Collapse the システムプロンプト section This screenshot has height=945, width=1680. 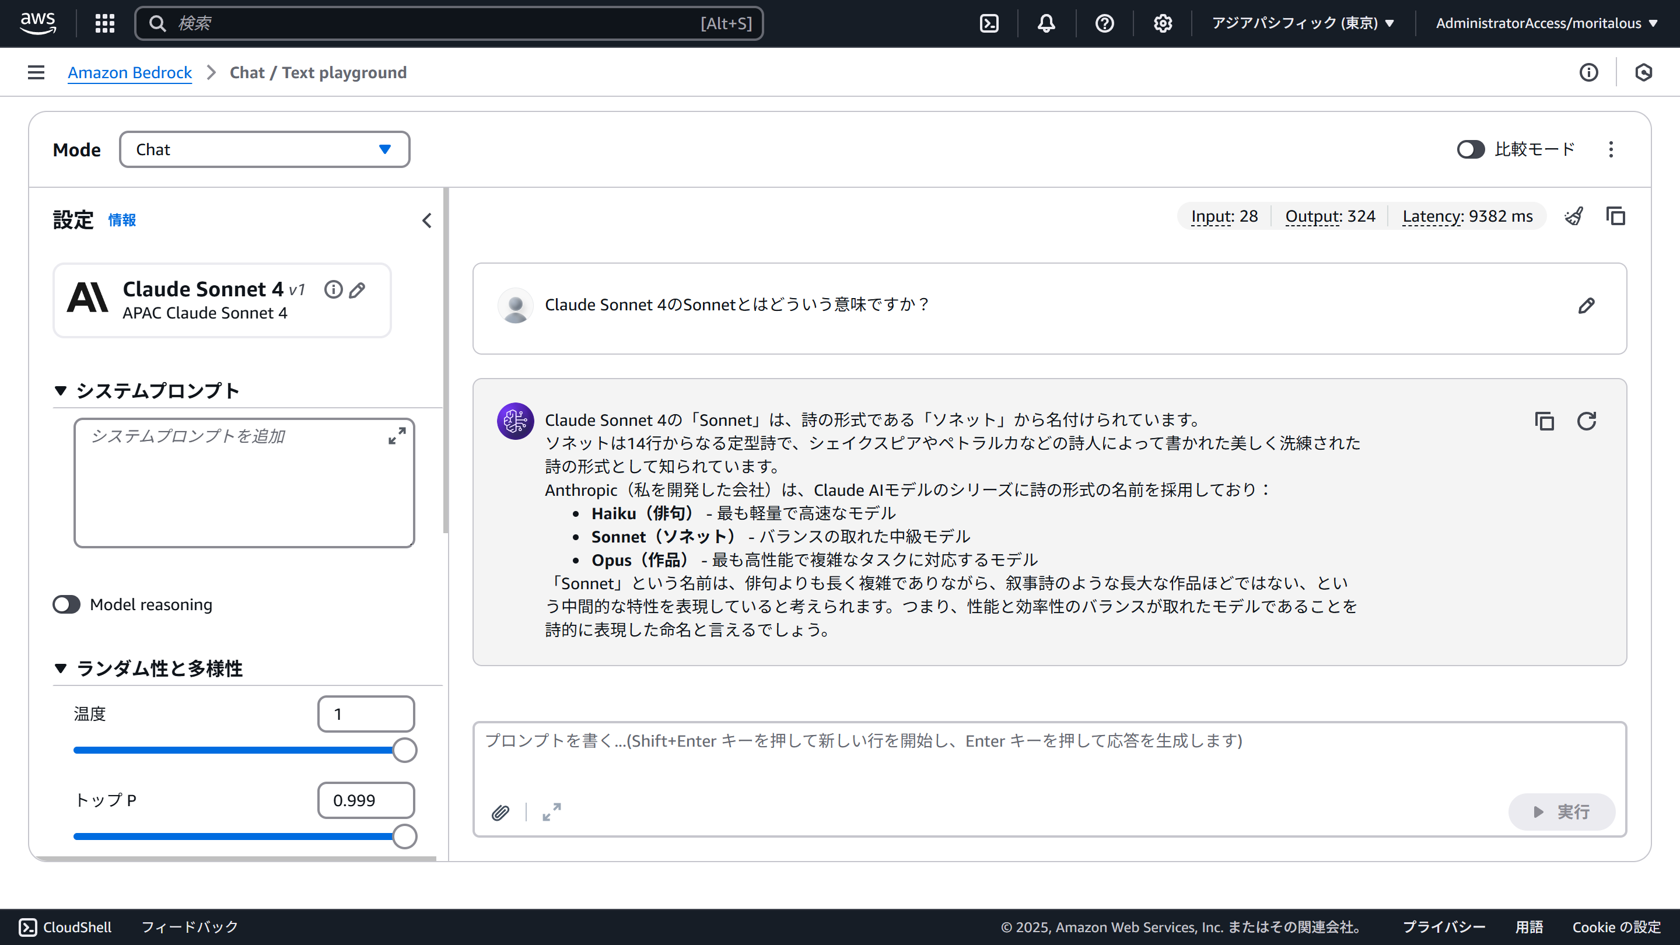61,391
